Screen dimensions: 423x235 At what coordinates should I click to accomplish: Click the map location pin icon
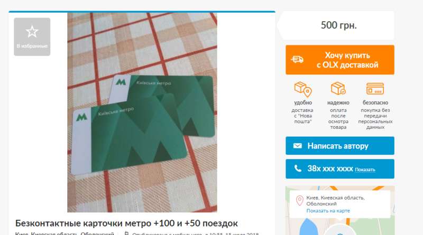click(299, 201)
